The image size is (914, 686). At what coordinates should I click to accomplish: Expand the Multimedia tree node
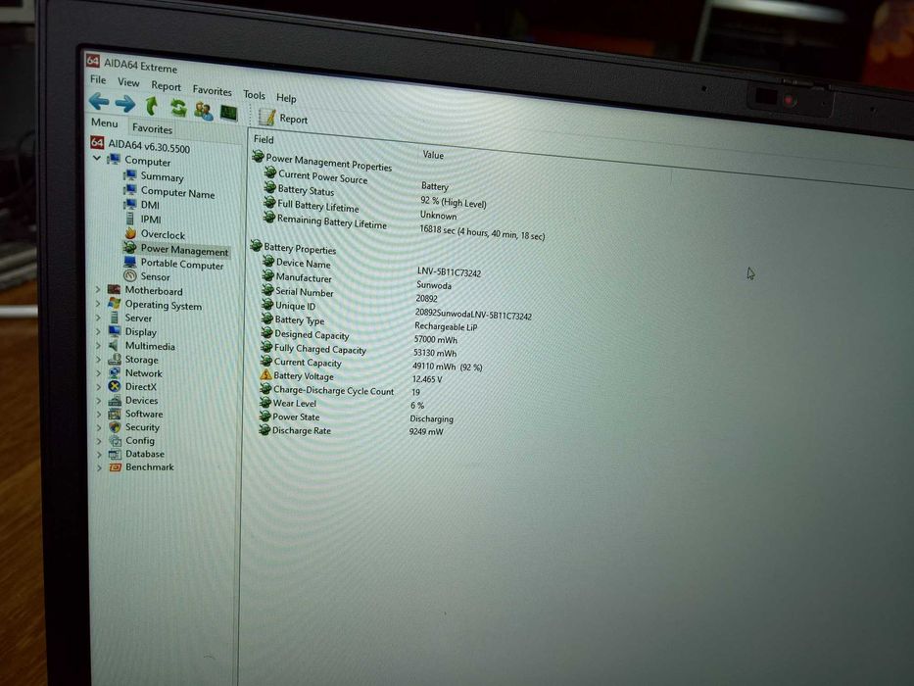[98, 345]
